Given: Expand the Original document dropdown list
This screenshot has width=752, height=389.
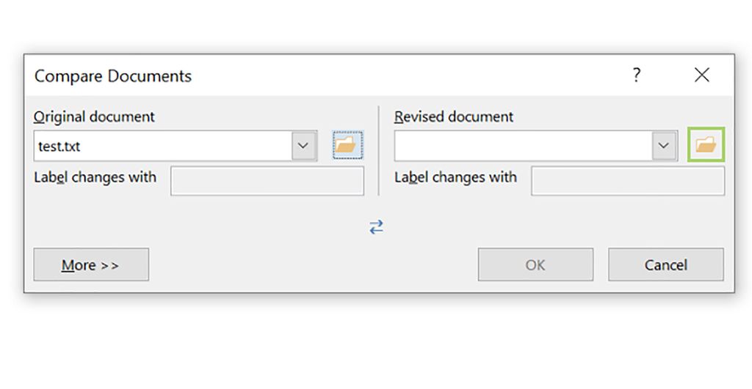Looking at the screenshot, I should point(303,146).
